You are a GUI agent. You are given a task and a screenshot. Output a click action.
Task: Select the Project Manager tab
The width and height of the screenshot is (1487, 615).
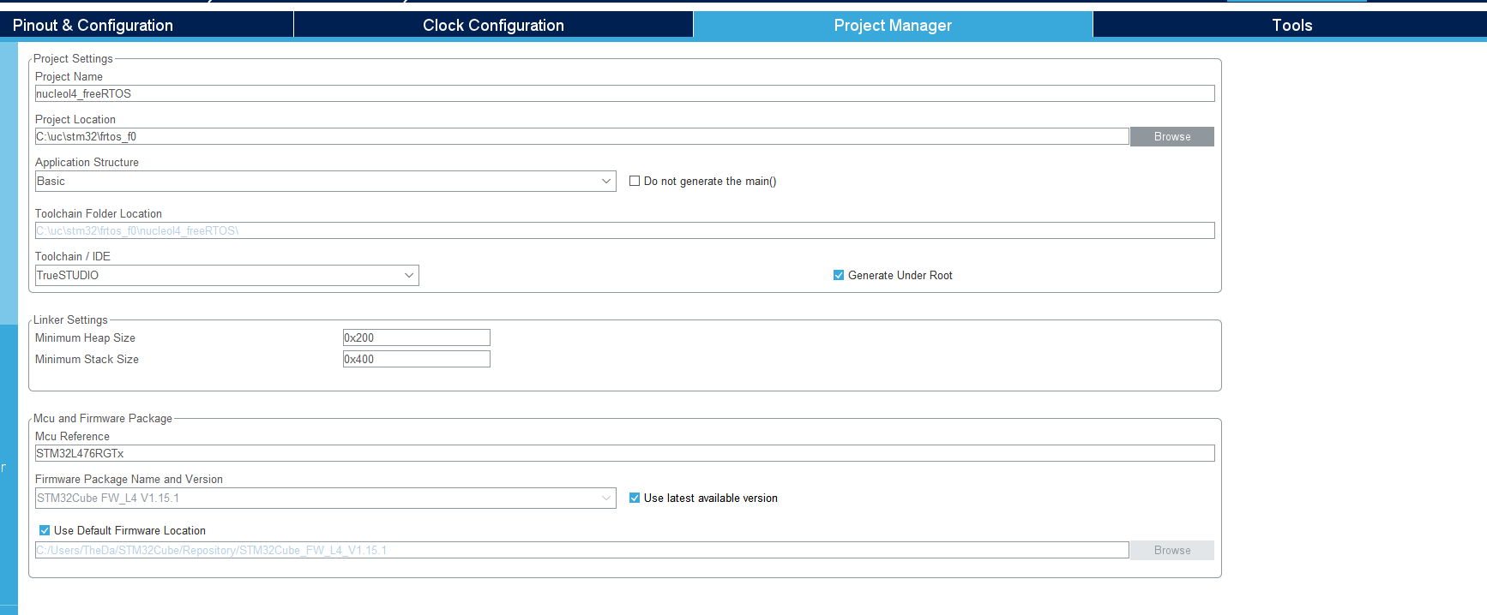(893, 25)
